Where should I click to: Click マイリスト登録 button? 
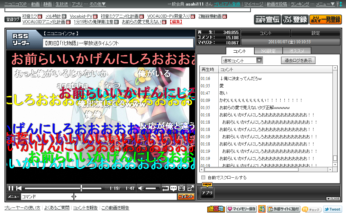295,19
